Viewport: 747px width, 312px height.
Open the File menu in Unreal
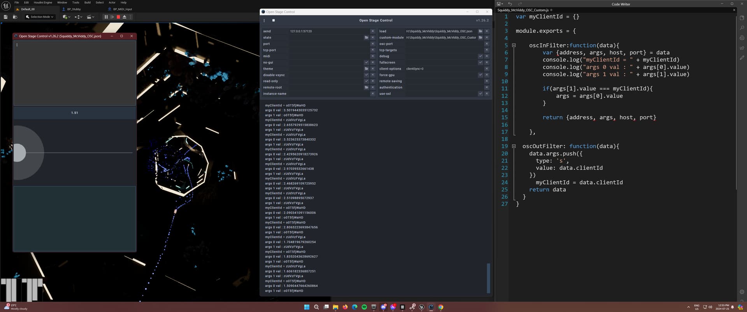tap(17, 2)
